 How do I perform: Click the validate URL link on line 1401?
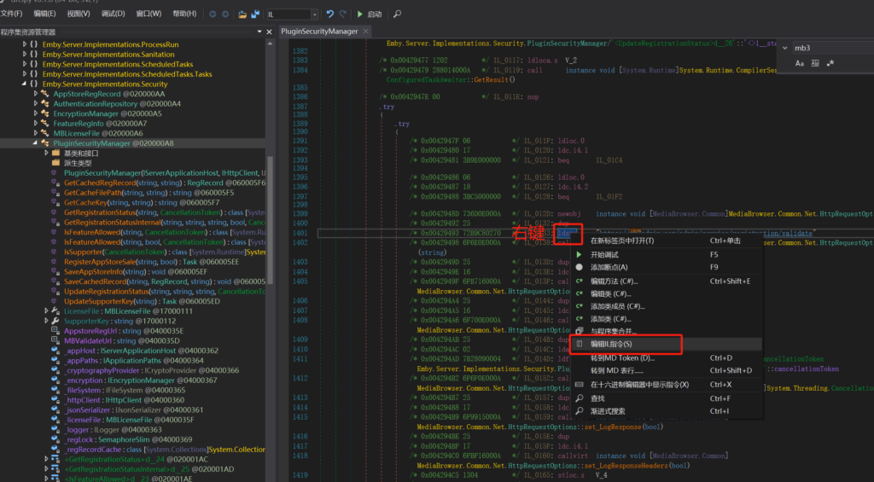pyautogui.click(x=706, y=233)
